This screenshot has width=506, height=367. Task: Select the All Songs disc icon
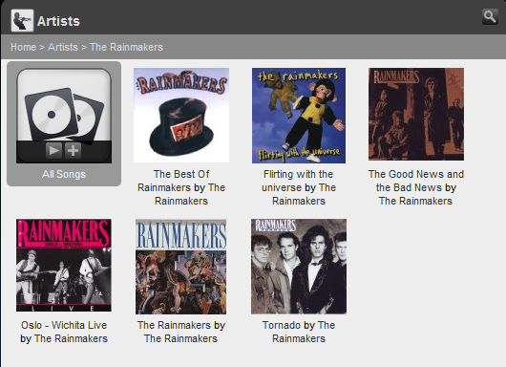click(64, 116)
